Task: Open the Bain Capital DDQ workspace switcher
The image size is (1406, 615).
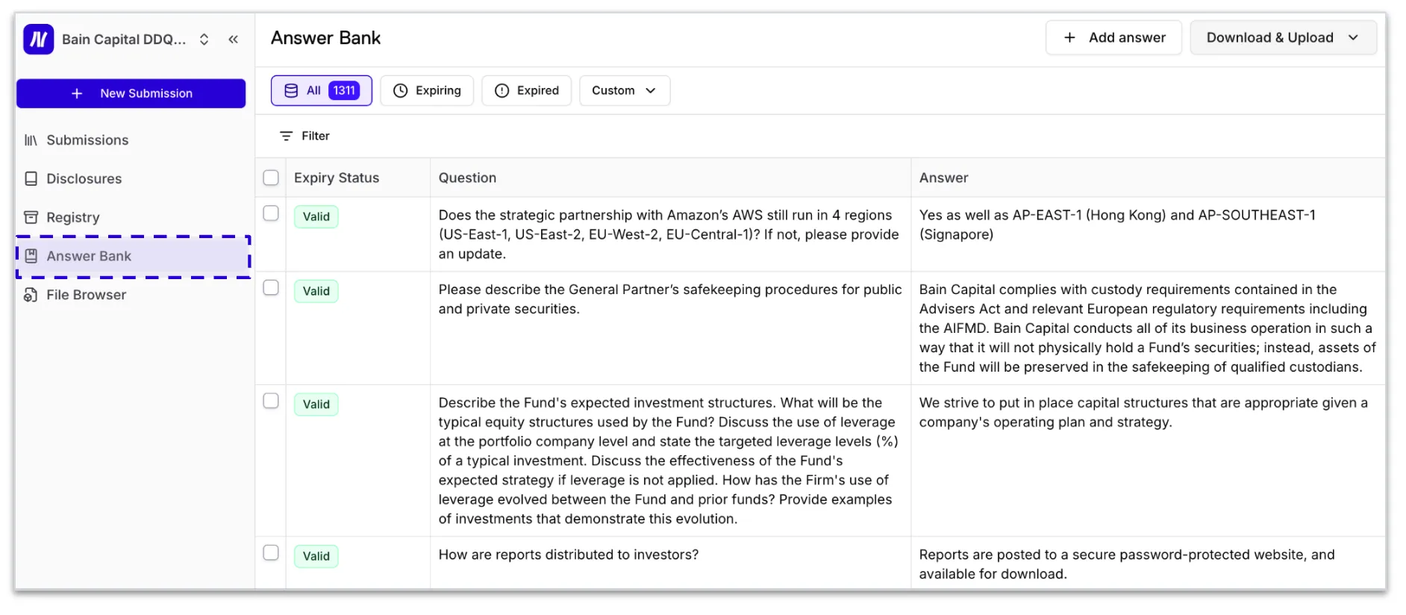Action: point(135,40)
